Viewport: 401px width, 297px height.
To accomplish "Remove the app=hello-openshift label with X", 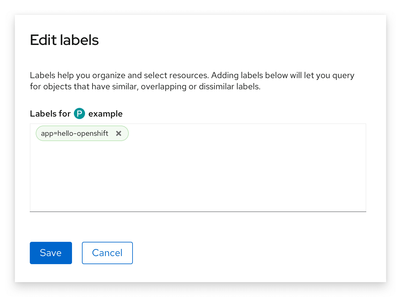I will pos(119,133).
